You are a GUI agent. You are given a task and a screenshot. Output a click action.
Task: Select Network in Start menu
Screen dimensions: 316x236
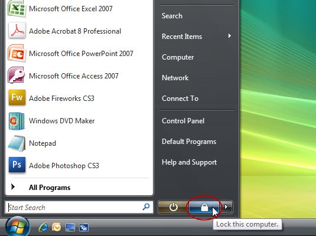(175, 78)
